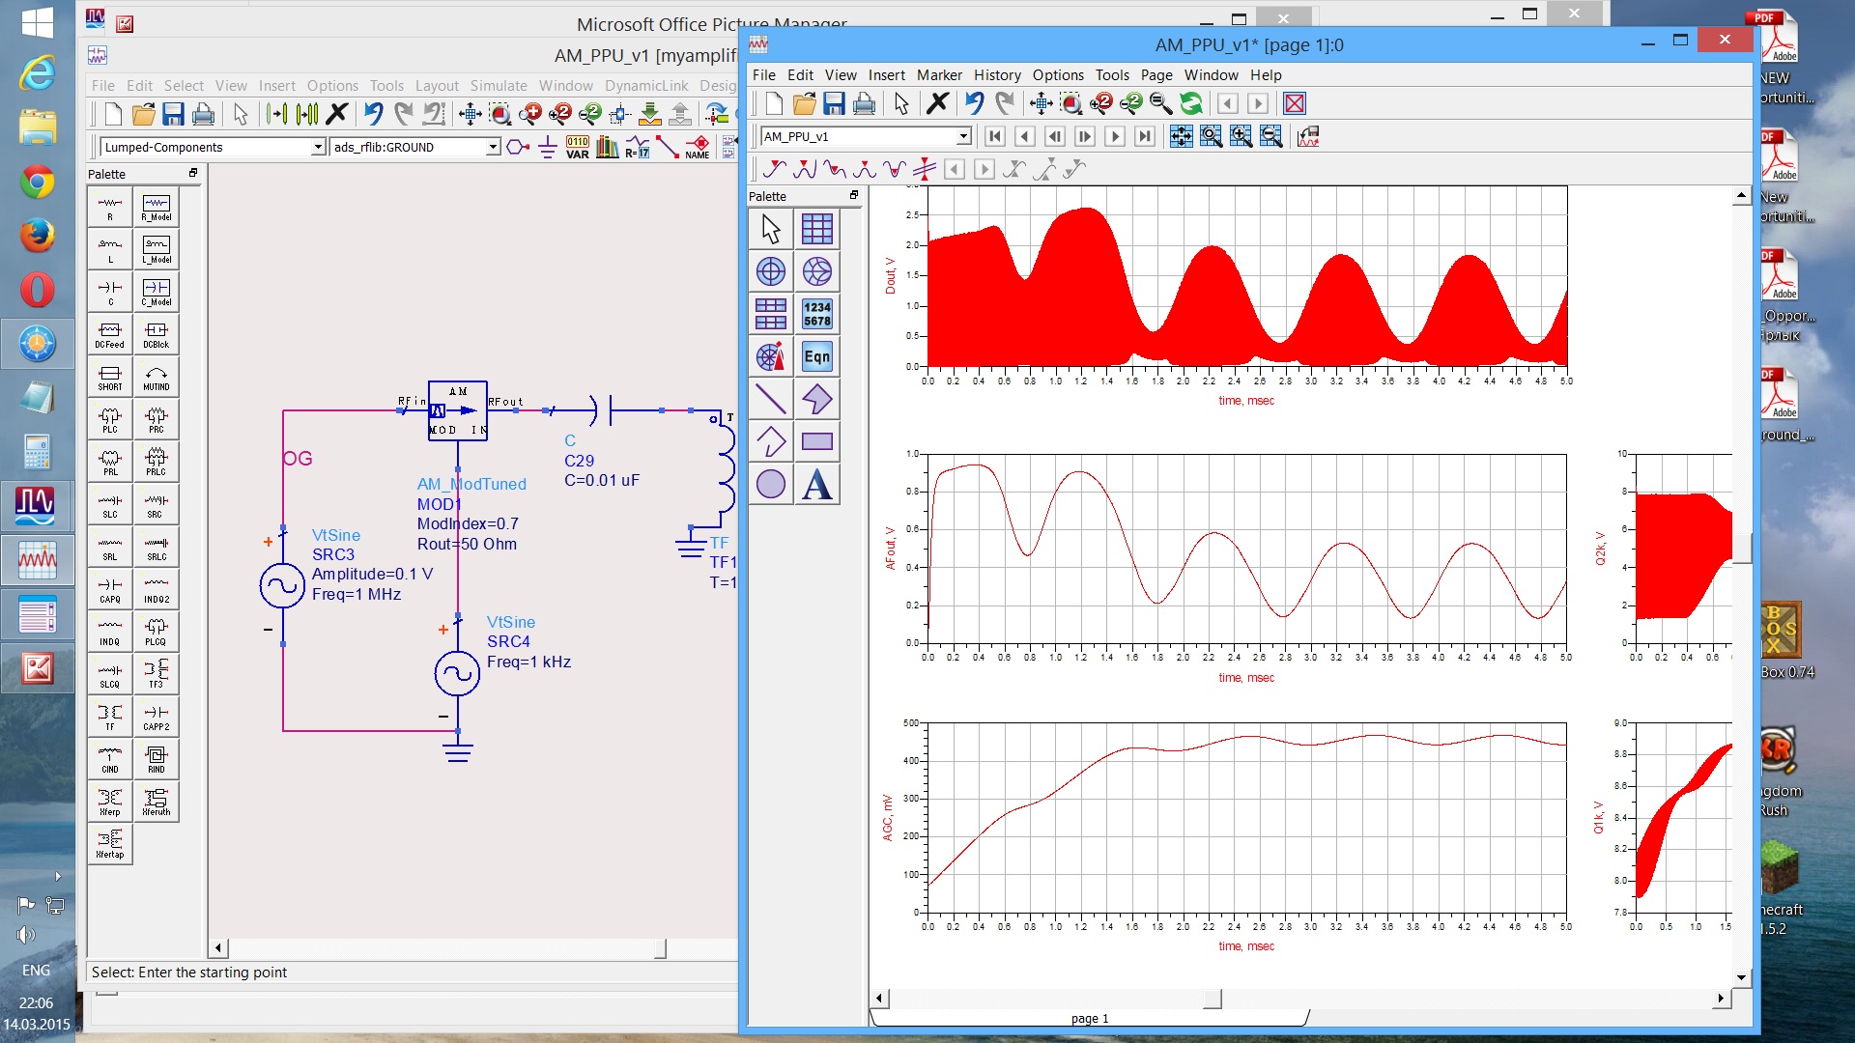Click the green refresh data icon
Image resolution: width=1855 pixels, height=1043 pixels.
click(1191, 103)
